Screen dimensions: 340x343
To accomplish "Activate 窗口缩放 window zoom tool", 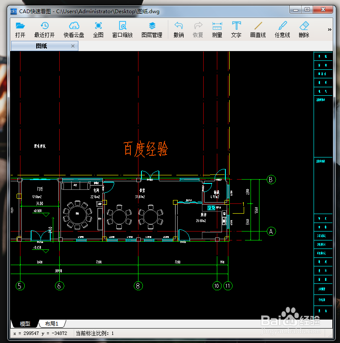I will coord(122,29).
